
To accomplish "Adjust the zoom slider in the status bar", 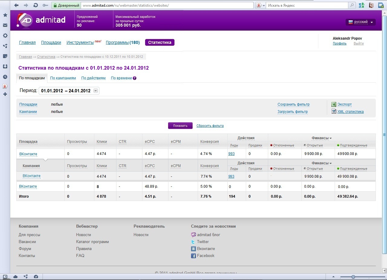I will coord(353,277).
